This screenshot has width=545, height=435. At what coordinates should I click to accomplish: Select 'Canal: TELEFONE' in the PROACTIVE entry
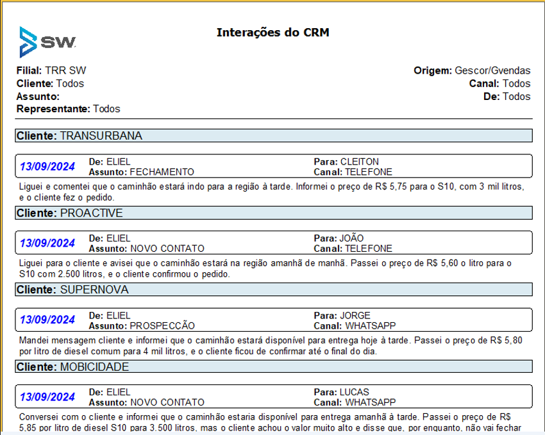pyautogui.click(x=353, y=249)
